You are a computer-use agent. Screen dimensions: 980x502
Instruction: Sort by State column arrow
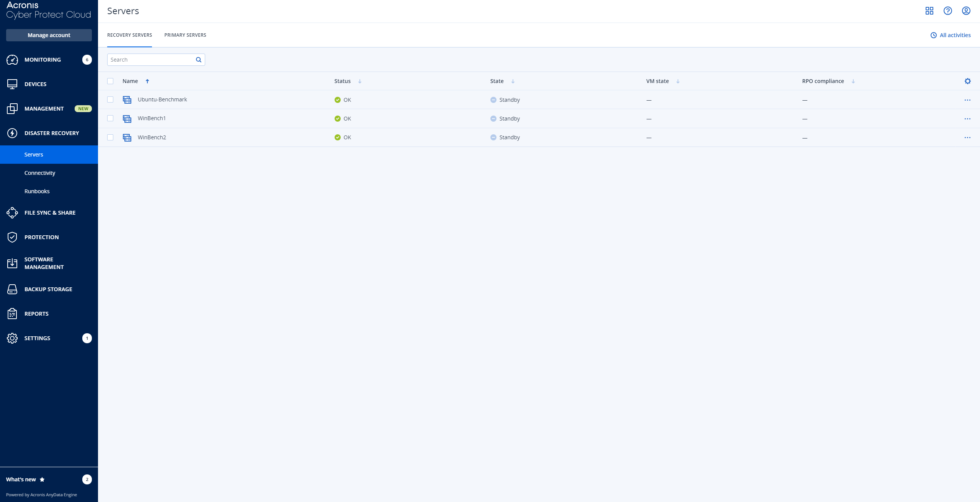[513, 81]
